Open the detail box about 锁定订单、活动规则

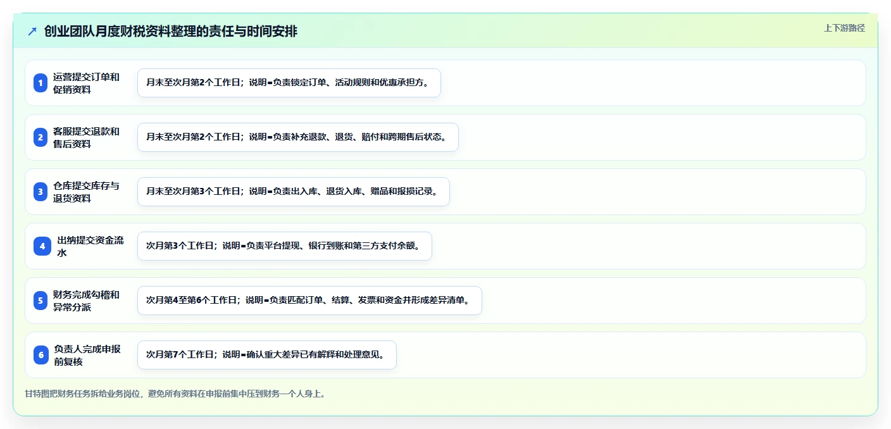tap(289, 83)
